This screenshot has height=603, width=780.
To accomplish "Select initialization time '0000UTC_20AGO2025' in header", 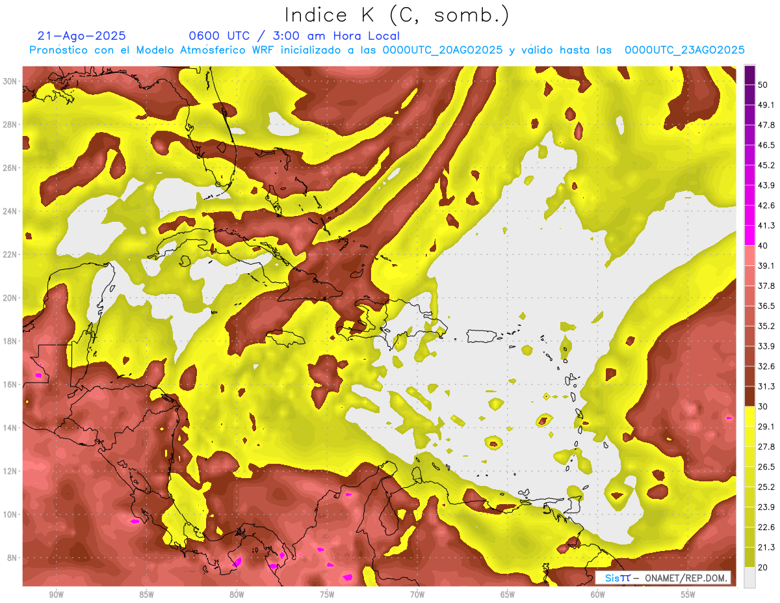I will point(442,50).
